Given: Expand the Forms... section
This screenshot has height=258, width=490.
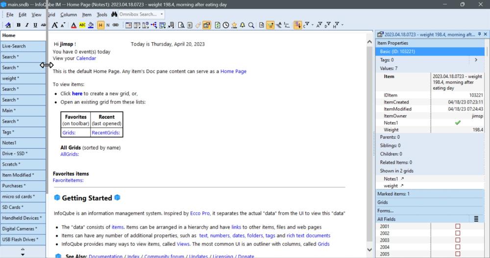Looking at the screenshot, I should (430, 211).
